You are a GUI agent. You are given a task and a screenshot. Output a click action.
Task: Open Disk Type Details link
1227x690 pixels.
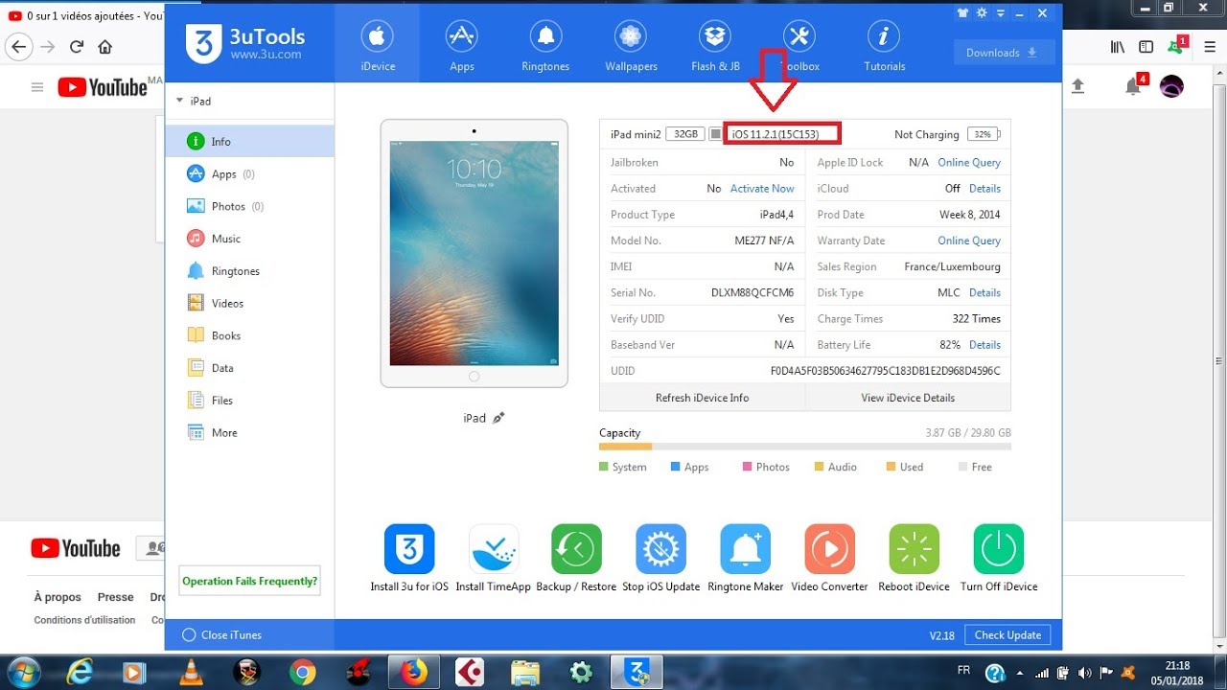point(984,292)
